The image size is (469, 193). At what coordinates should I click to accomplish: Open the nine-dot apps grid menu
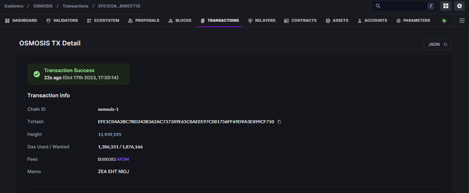[x=462, y=21]
